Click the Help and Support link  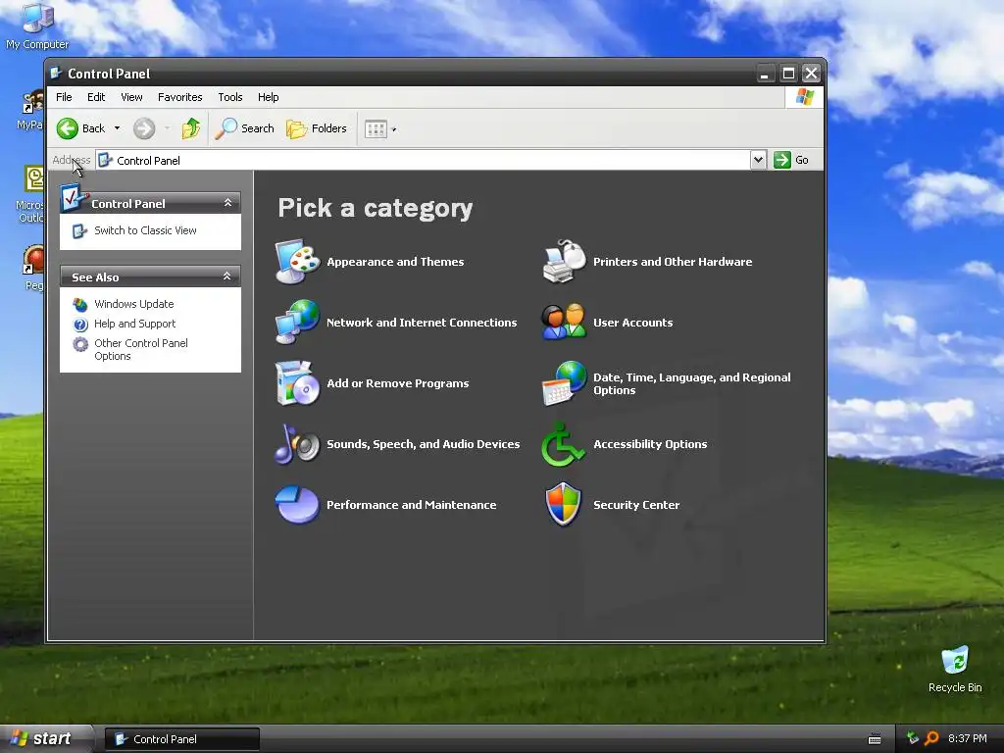pyautogui.click(x=134, y=324)
